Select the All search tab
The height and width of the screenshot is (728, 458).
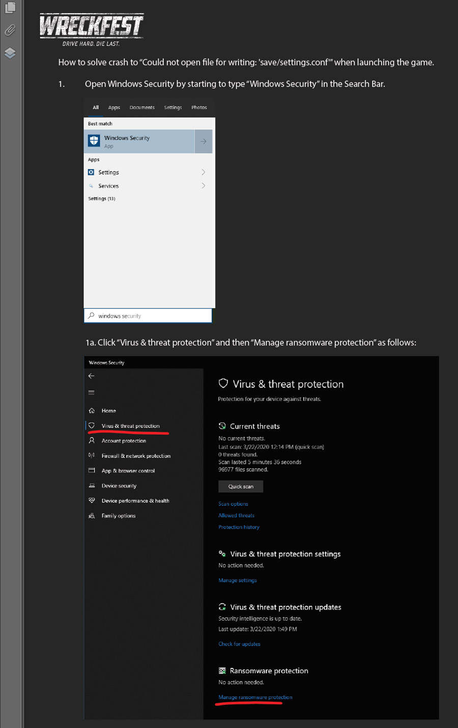coord(96,107)
